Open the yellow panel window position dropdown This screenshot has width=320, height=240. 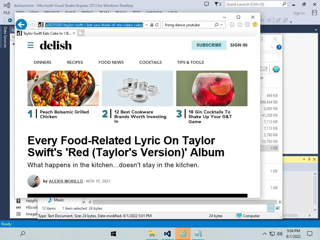(x=304, y=159)
